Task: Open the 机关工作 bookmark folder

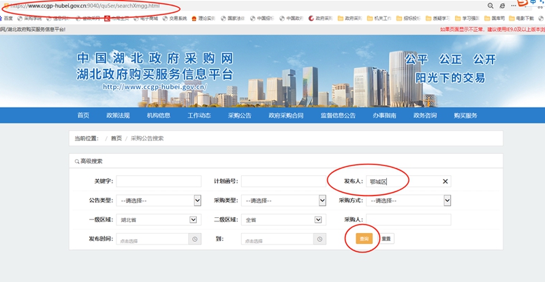Action: [x=379, y=18]
